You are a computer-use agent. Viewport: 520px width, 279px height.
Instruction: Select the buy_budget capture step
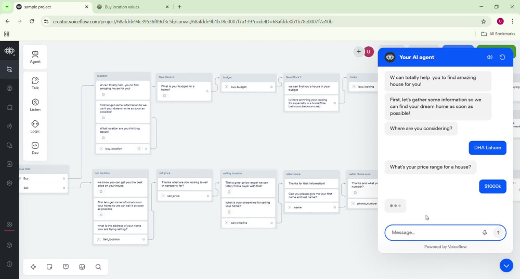coord(249,87)
